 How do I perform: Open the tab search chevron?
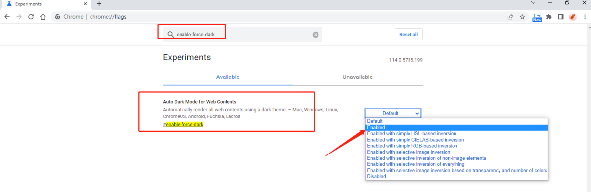[x=533, y=3]
